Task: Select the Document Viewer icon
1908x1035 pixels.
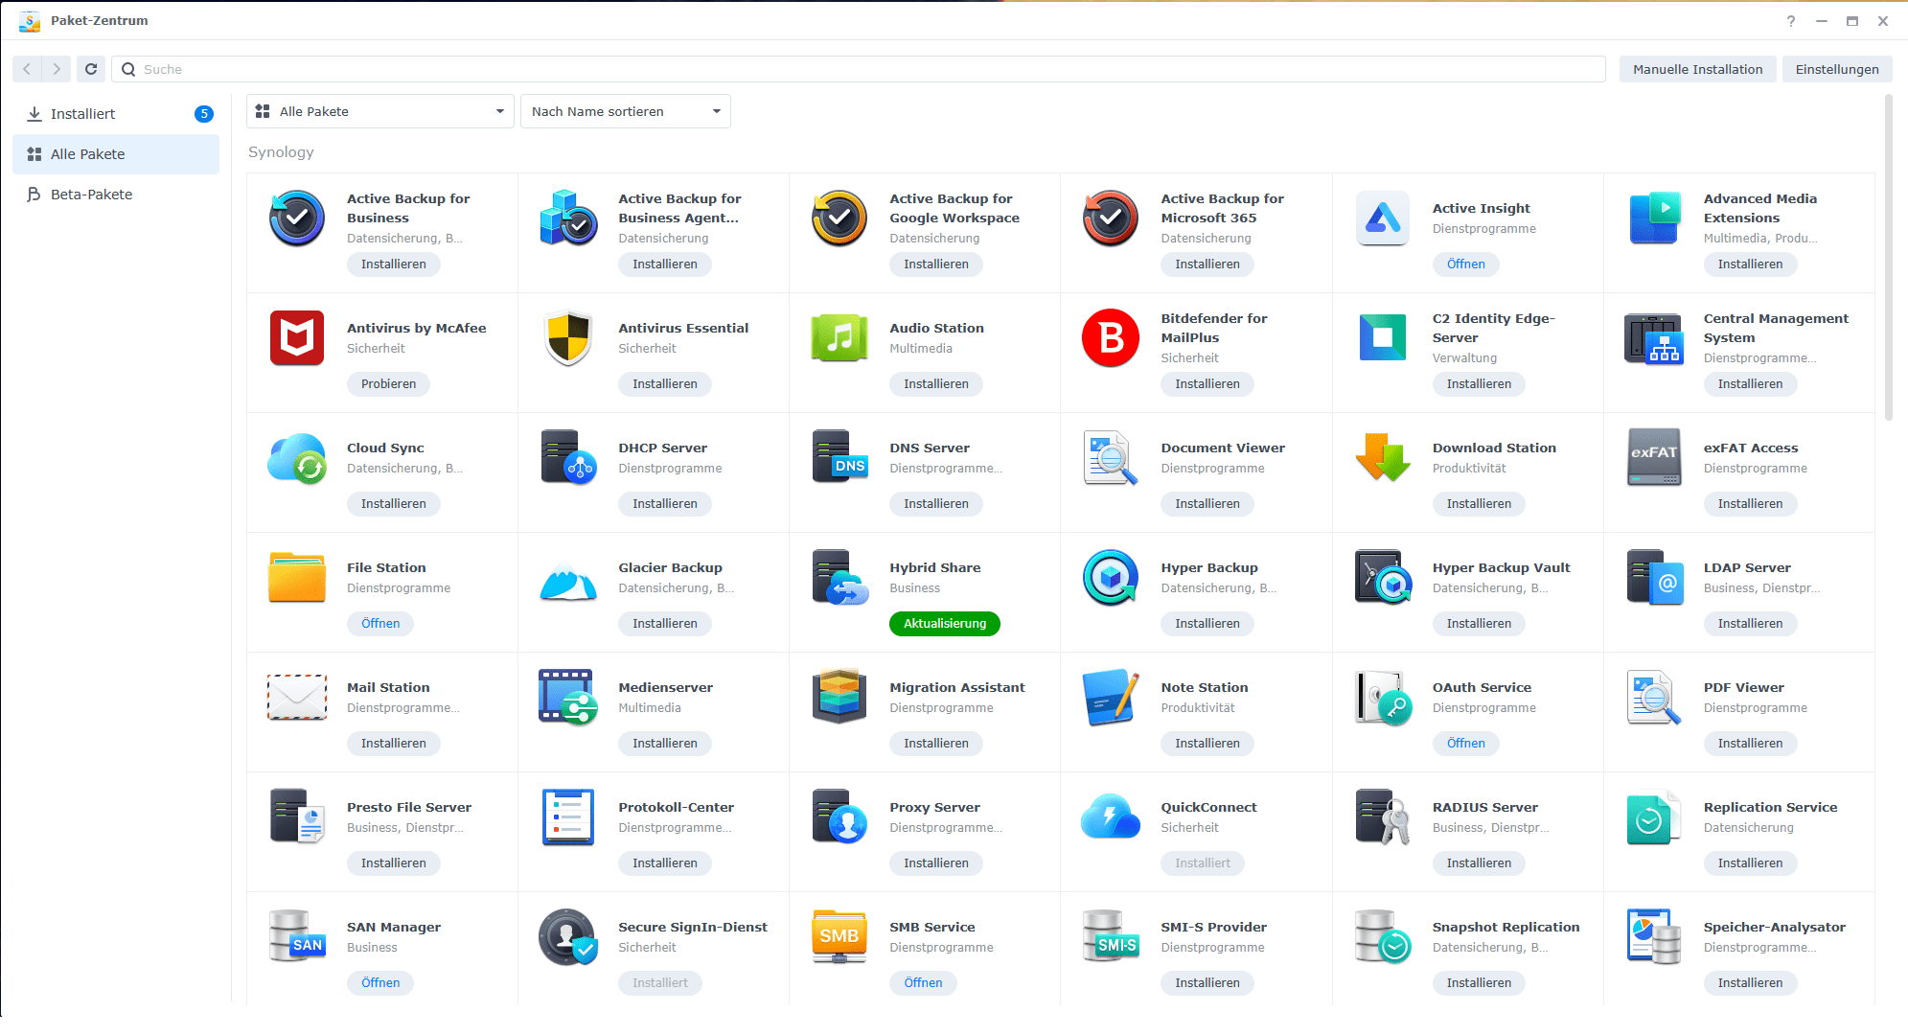Action: (x=1111, y=457)
